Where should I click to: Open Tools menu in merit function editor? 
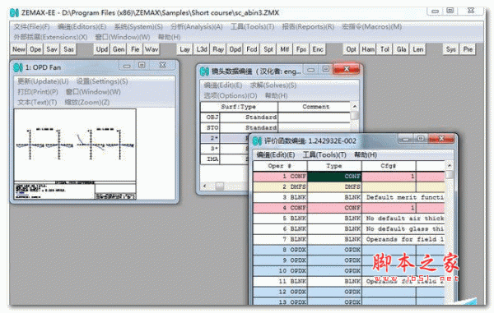324,154
